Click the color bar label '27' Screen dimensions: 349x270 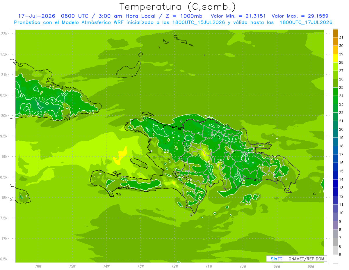coord(341,71)
